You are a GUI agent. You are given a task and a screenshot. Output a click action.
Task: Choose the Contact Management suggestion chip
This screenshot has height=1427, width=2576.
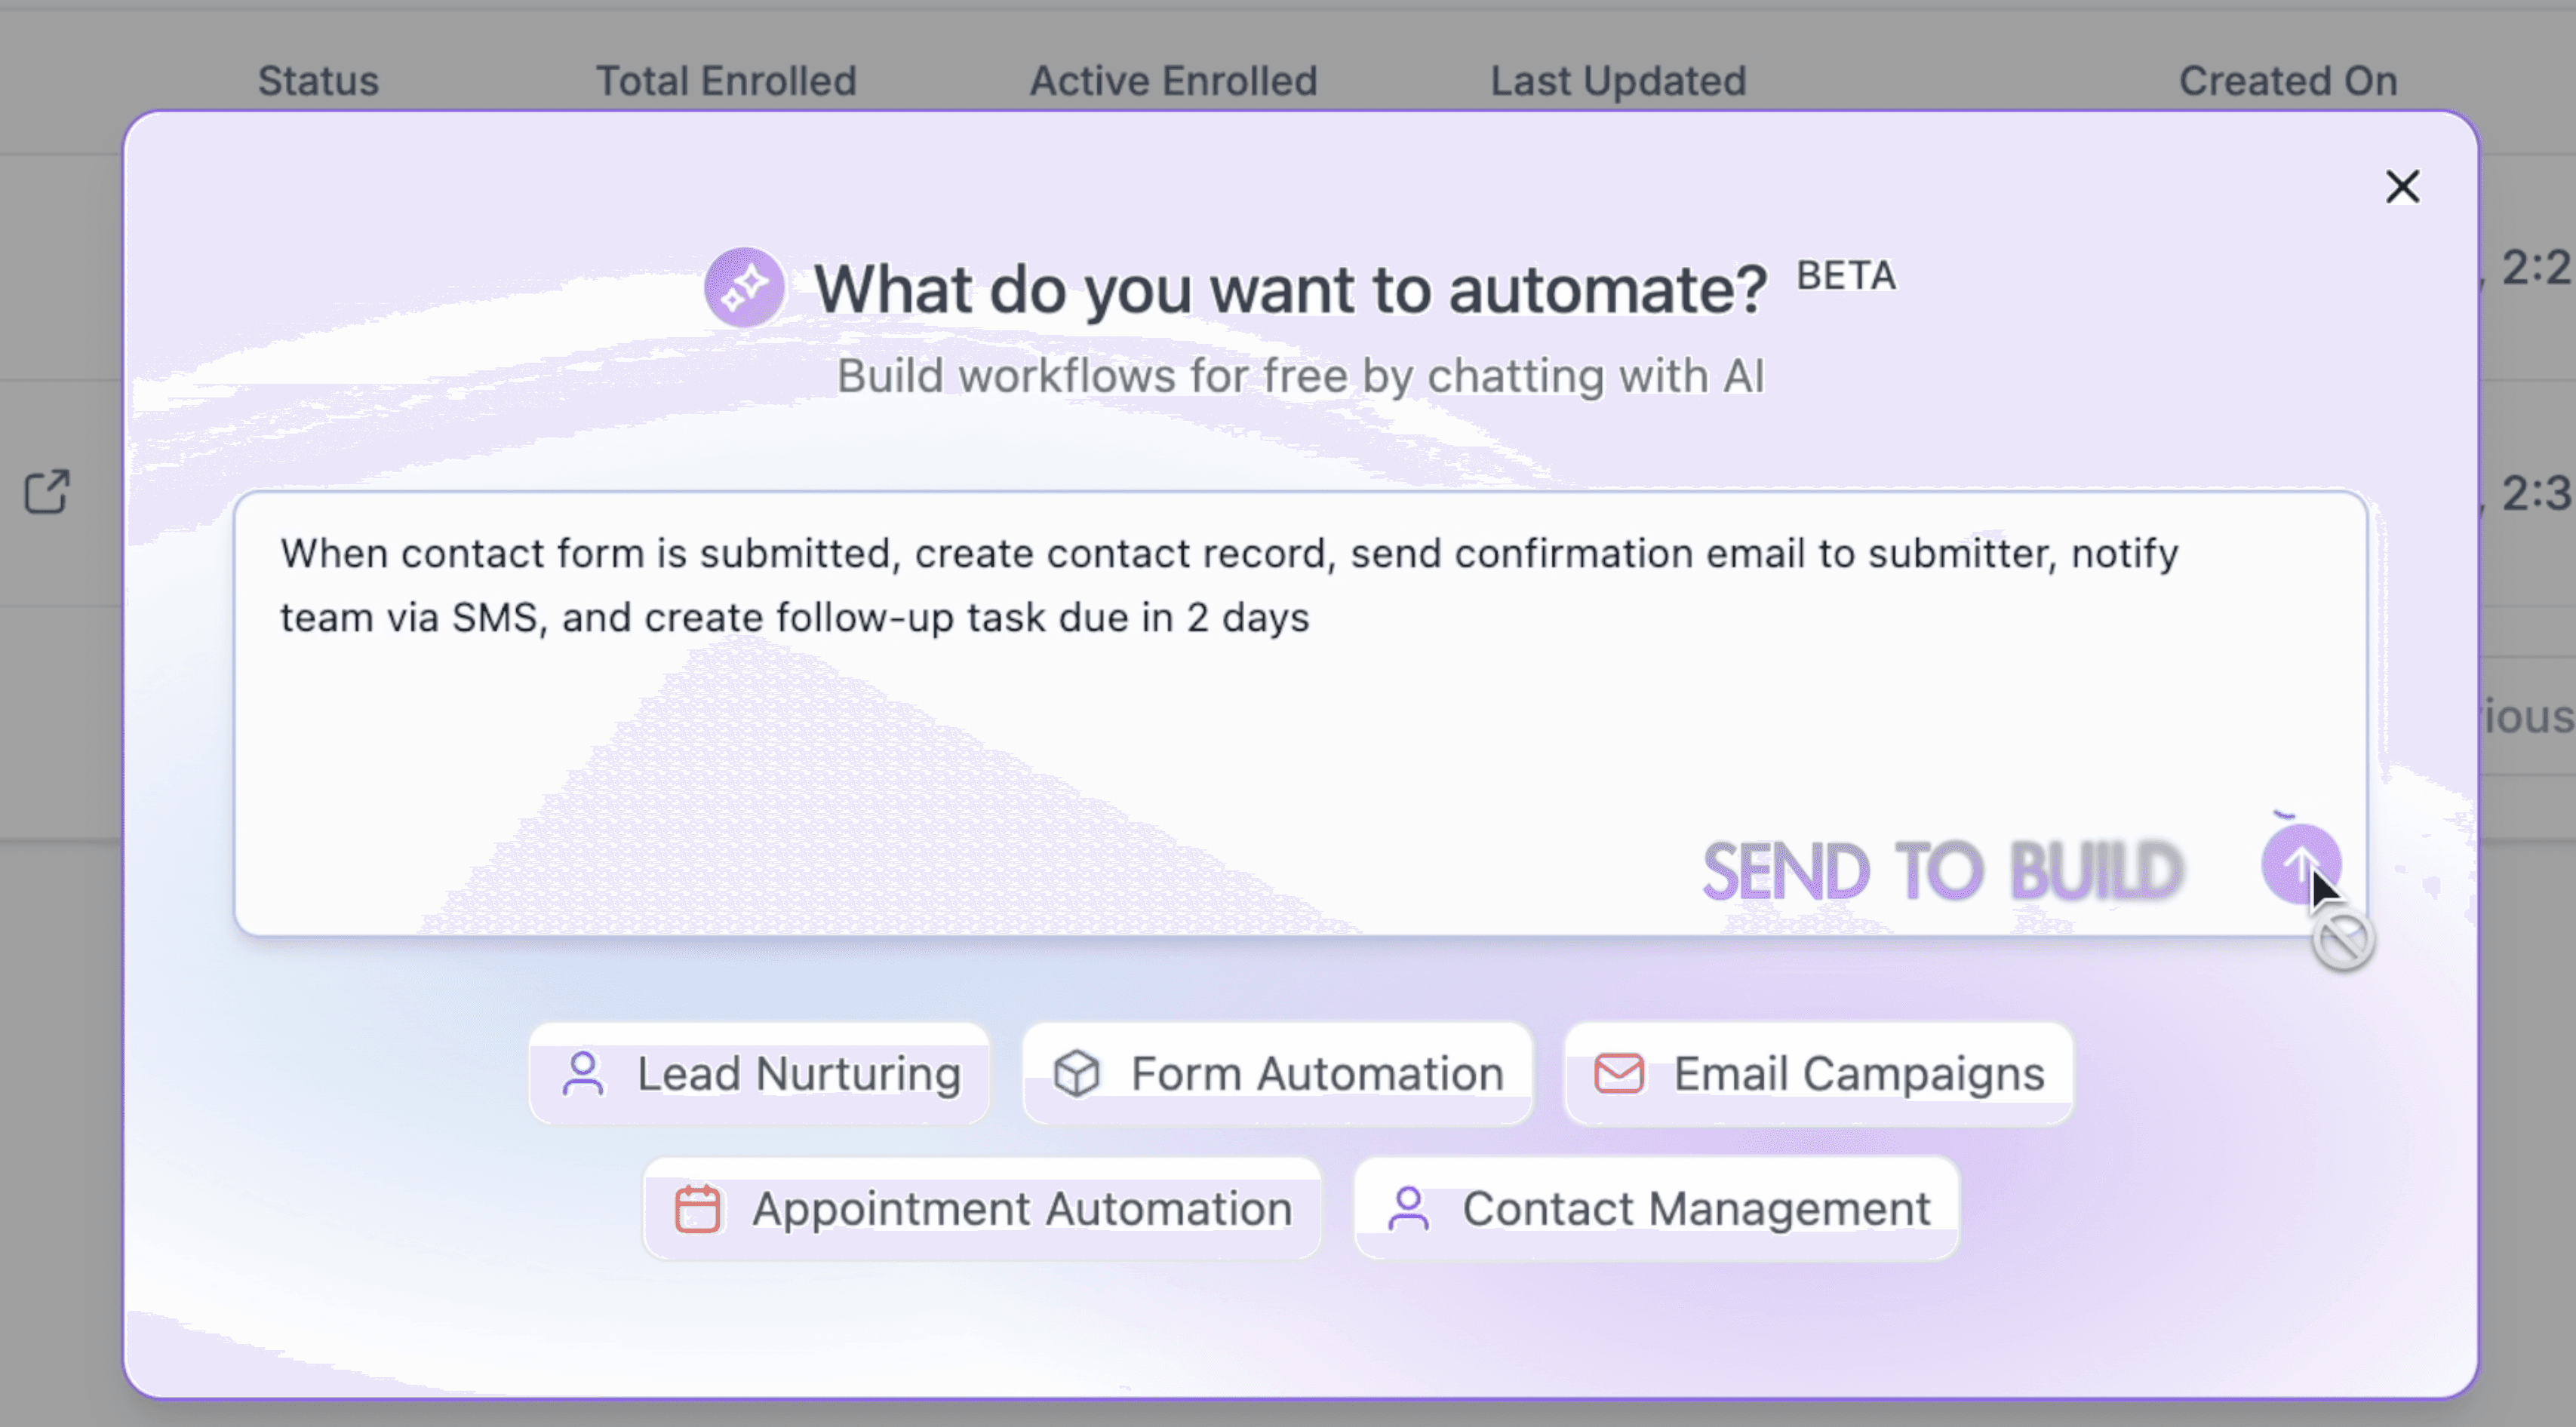(x=1656, y=1209)
